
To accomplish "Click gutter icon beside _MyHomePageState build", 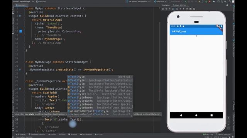I will tap(20, 89).
